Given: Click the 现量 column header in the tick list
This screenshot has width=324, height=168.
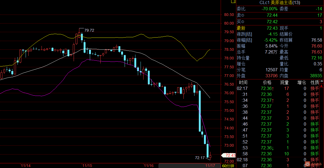Looking at the screenshot, I should tap(285, 82).
